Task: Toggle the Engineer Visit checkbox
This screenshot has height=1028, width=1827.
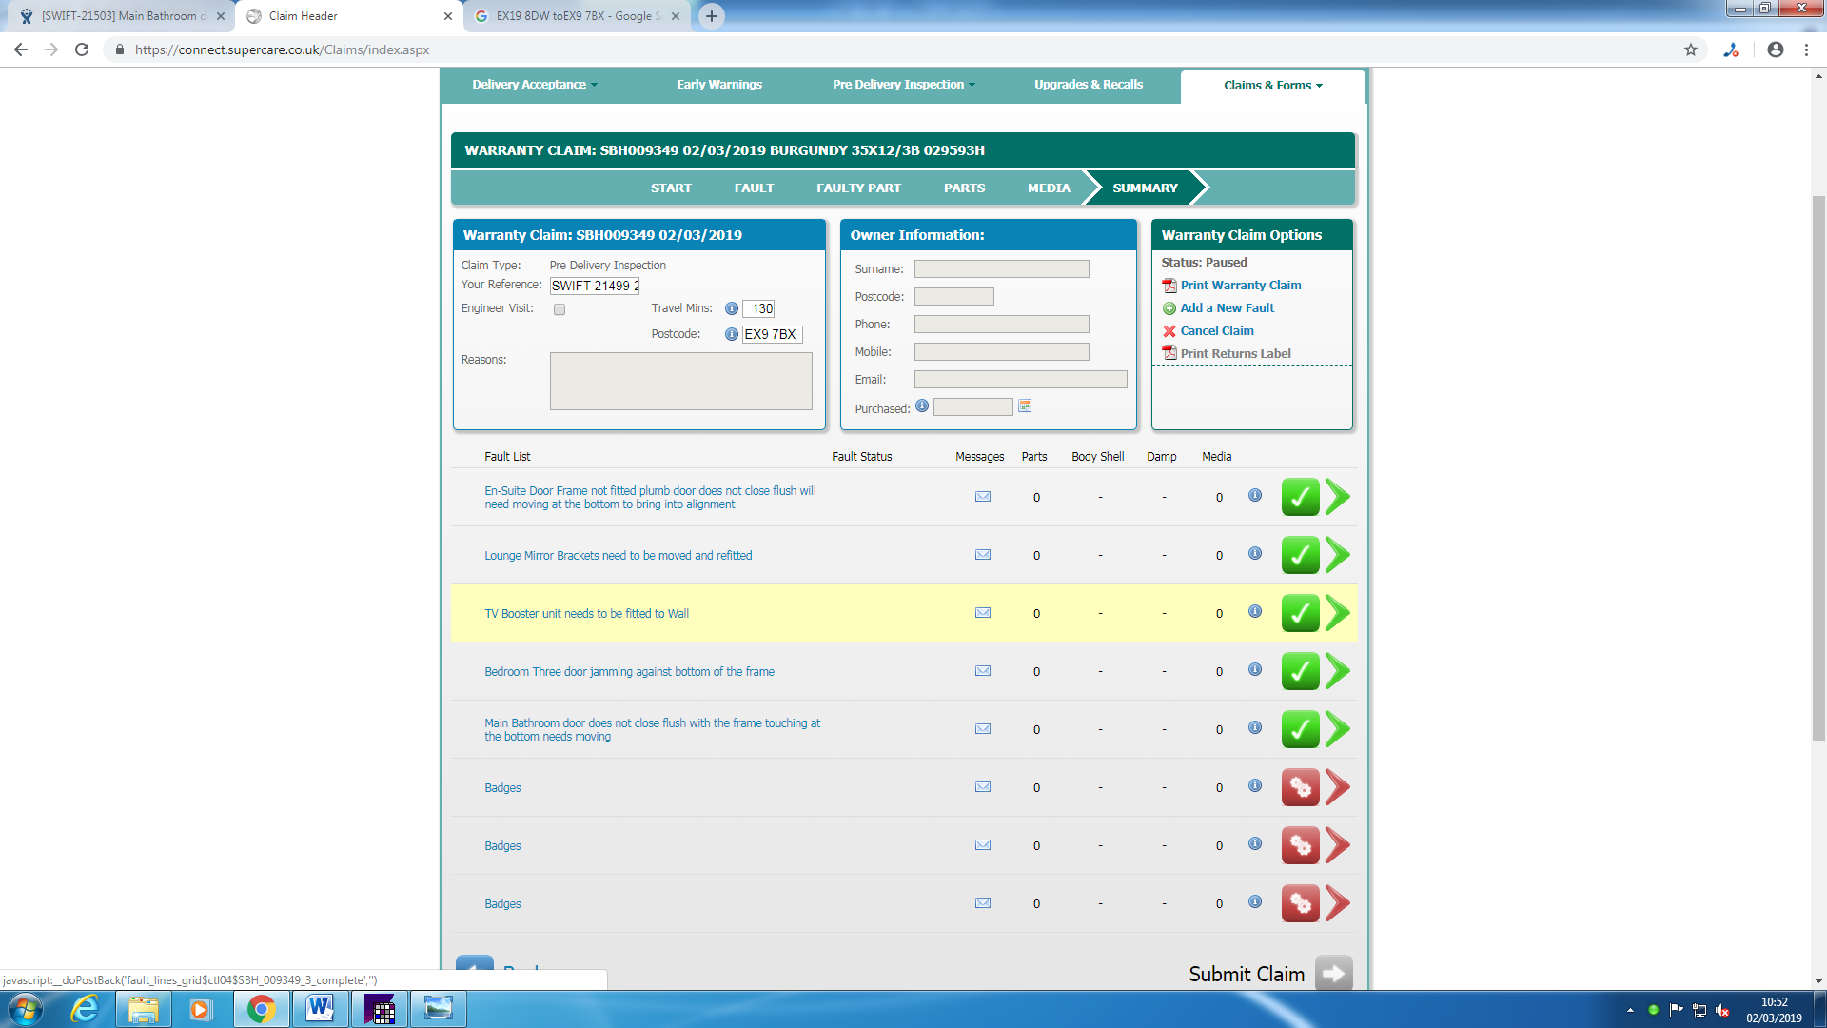Action: (560, 309)
